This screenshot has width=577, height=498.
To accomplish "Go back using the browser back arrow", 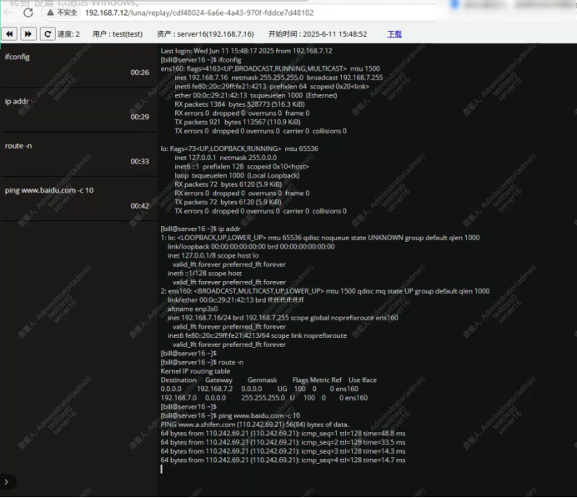I will click(x=10, y=13).
